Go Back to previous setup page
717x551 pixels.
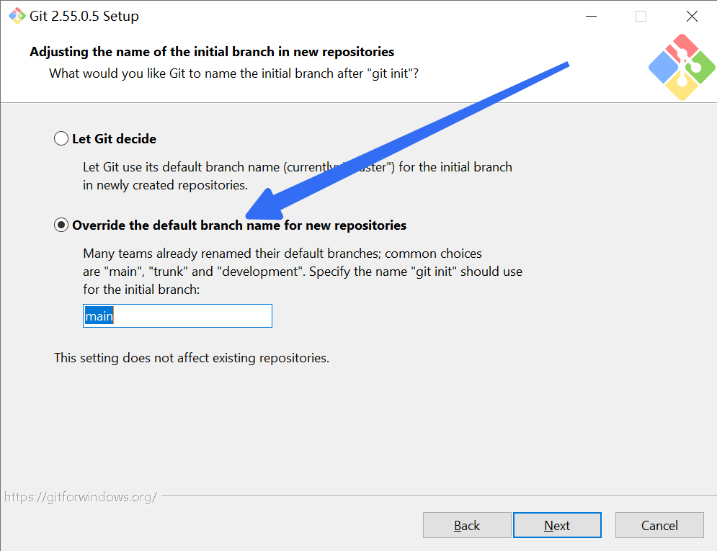tap(467, 525)
